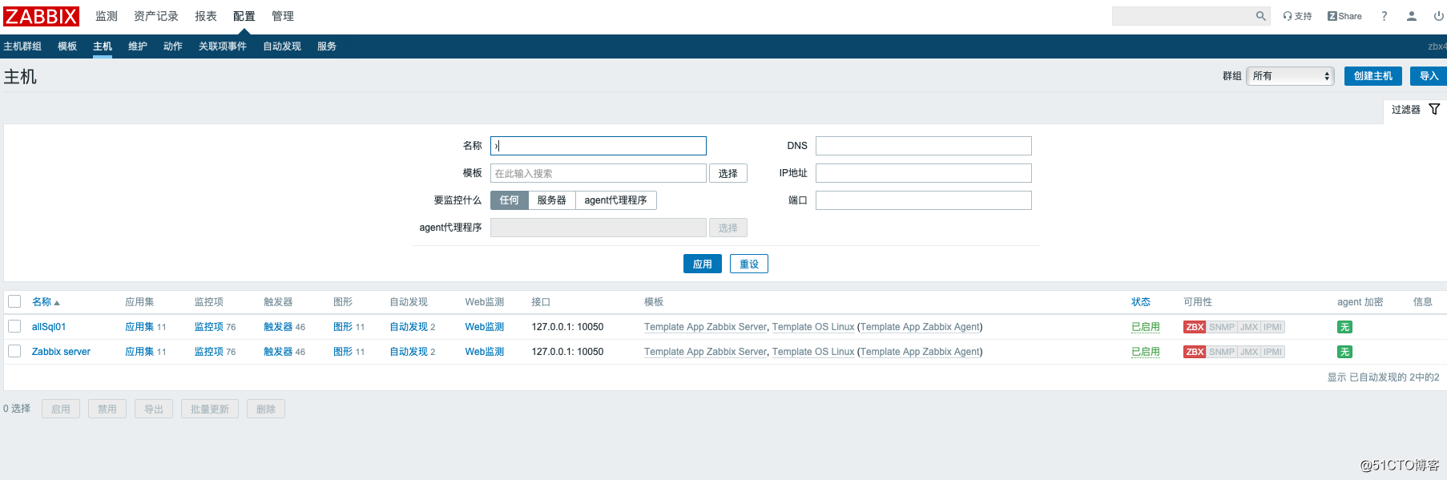Viewport: 1447px width, 480px height.
Task: Open the help question mark
Action: pyautogui.click(x=1384, y=16)
